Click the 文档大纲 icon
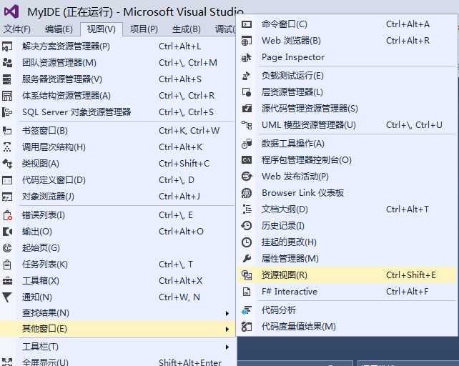Viewport: 459px width, 366px height. click(247, 209)
